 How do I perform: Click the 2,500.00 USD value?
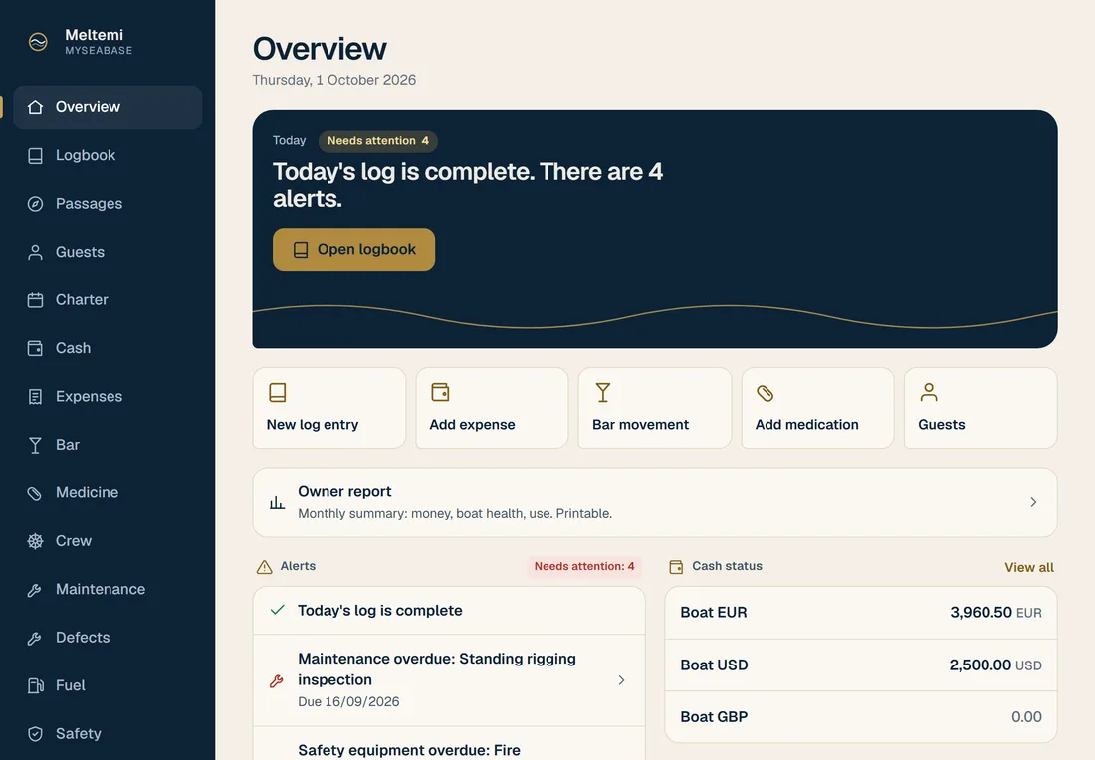coord(995,665)
